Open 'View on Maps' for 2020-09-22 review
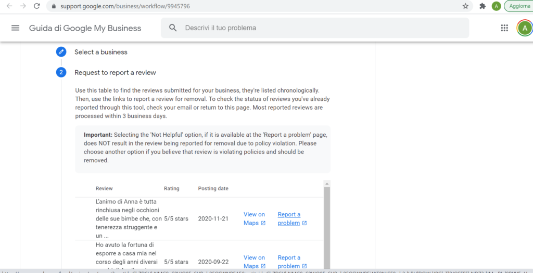Viewport: 533px width, 273px height. 254,262
